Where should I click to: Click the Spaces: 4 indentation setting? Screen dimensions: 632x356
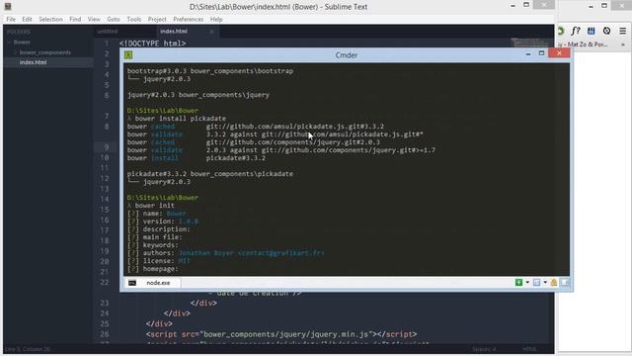484,349
